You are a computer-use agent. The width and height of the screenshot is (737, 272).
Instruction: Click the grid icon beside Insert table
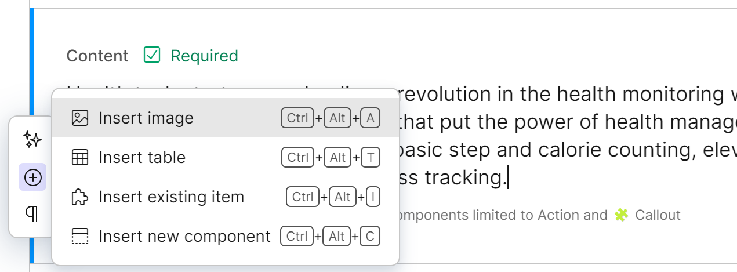tap(79, 158)
